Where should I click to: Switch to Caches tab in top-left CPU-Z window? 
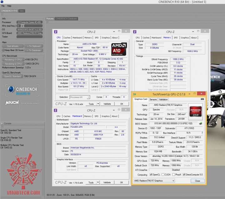click(x=67, y=38)
